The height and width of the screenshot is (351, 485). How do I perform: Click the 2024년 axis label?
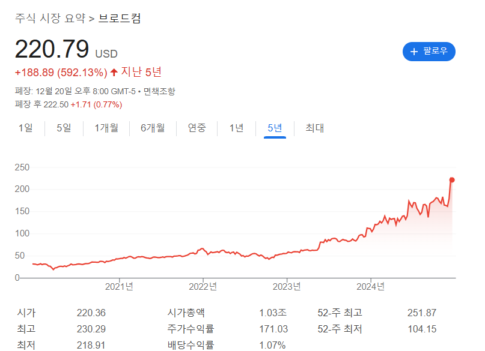371,287
